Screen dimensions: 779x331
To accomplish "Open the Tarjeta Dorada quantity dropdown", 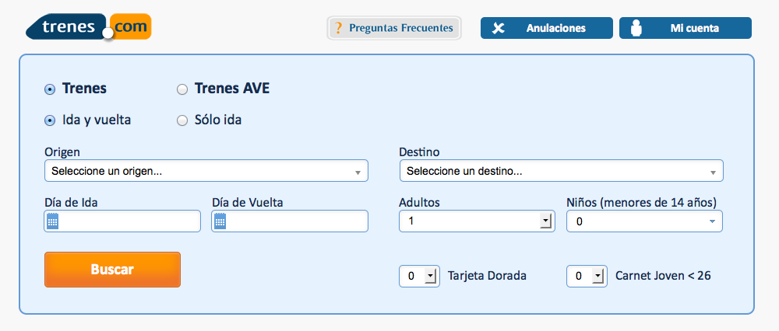I will (x=419, y=276).
